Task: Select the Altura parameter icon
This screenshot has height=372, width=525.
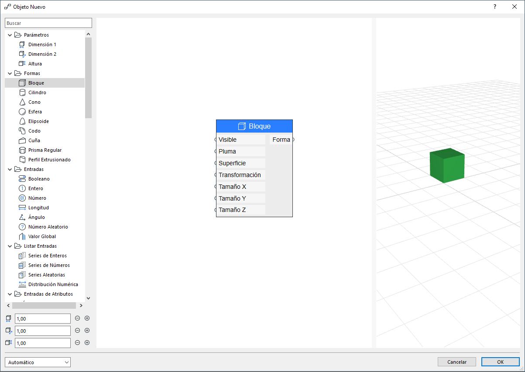Action: click(x=22, y=64)
